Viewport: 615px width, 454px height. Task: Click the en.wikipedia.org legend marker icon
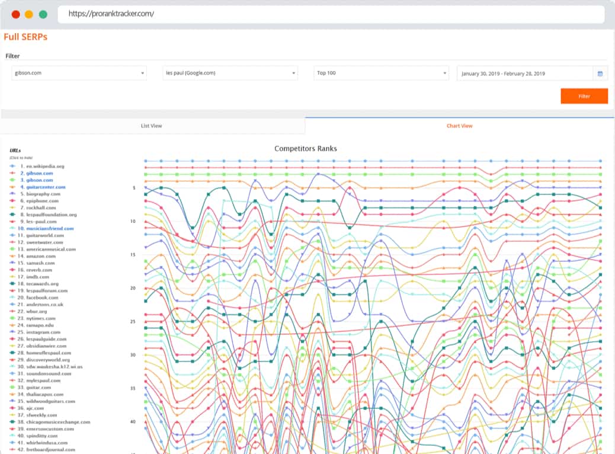coord(12,167)
